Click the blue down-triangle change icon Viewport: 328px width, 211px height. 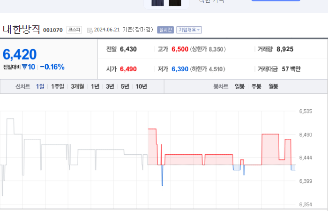coord(24,67)
